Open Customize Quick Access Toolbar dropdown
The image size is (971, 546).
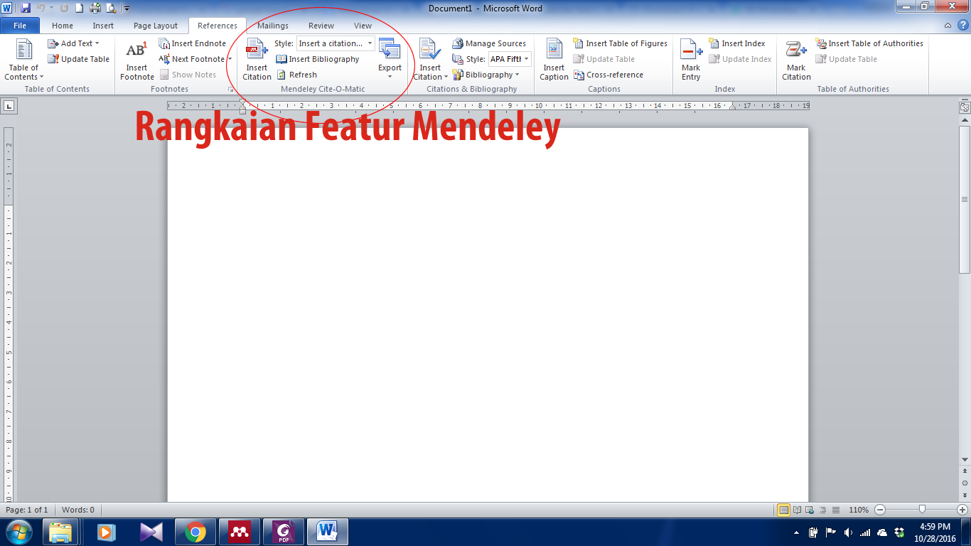pyautogui.click(x=127, y=9)
